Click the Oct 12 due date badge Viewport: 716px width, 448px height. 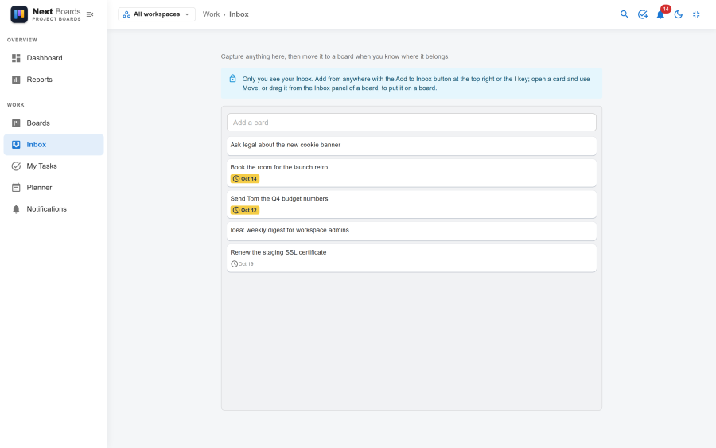(245, 210)
